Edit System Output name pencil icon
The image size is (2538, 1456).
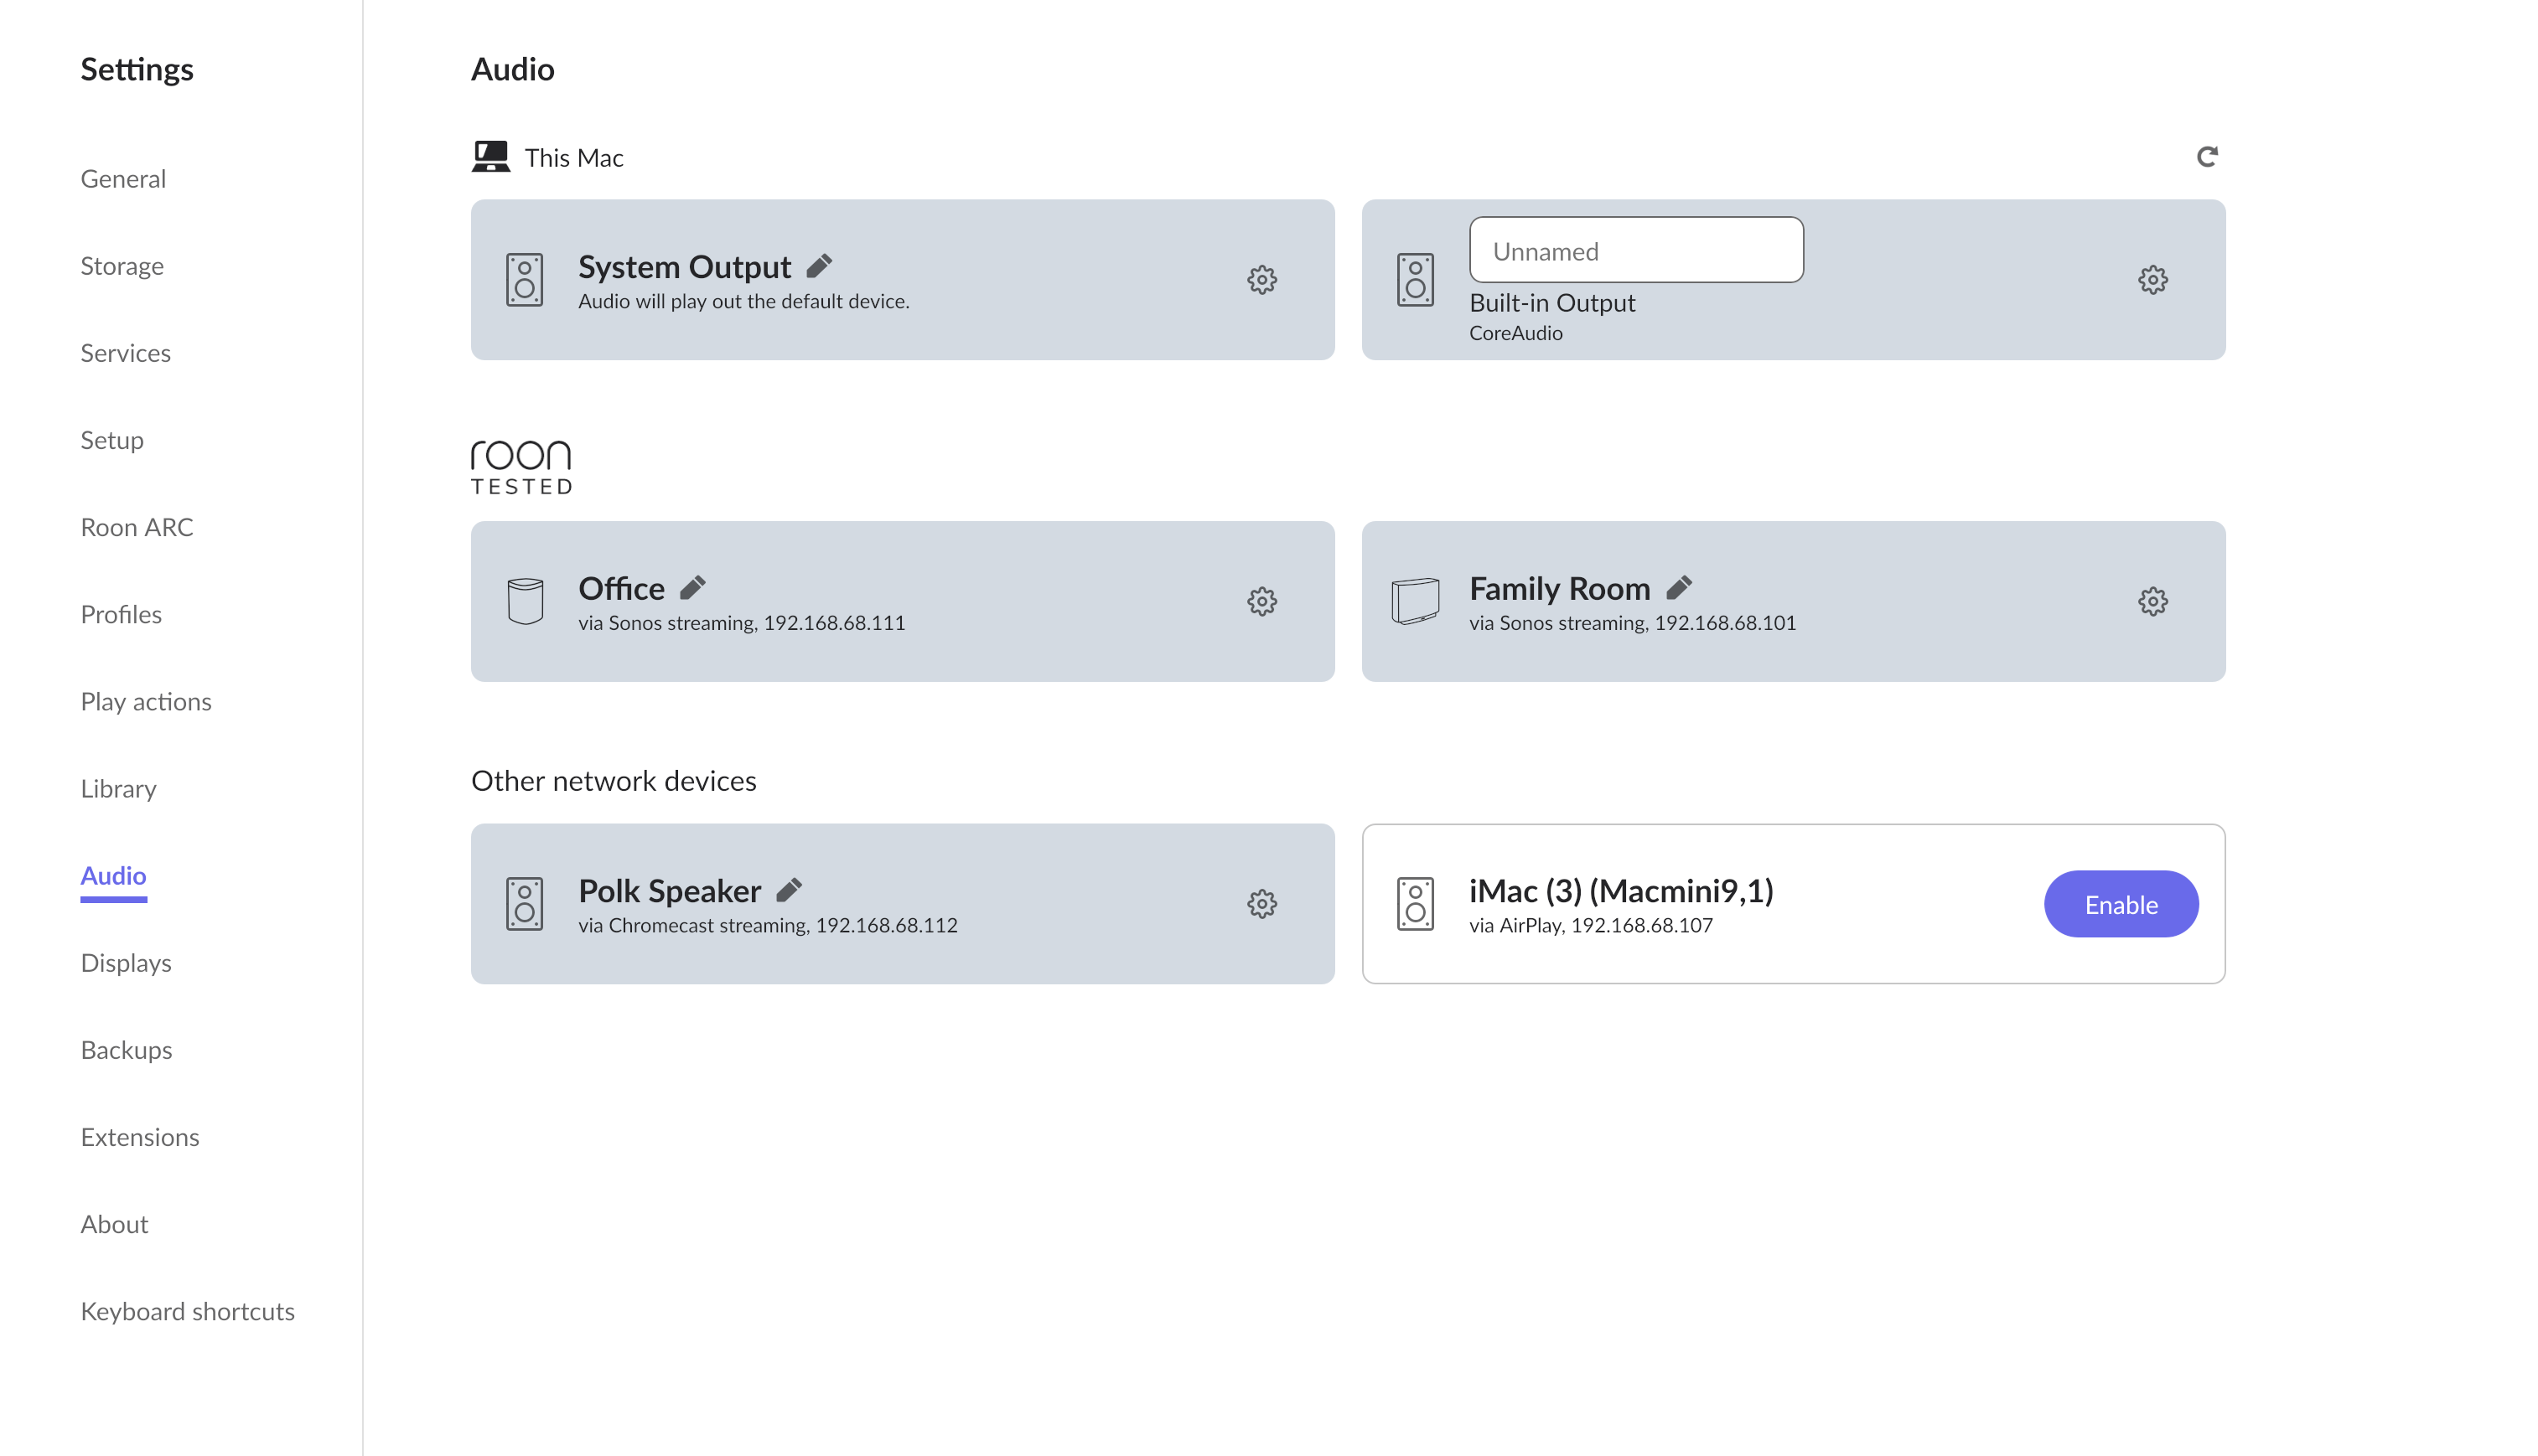click(820, 266)
